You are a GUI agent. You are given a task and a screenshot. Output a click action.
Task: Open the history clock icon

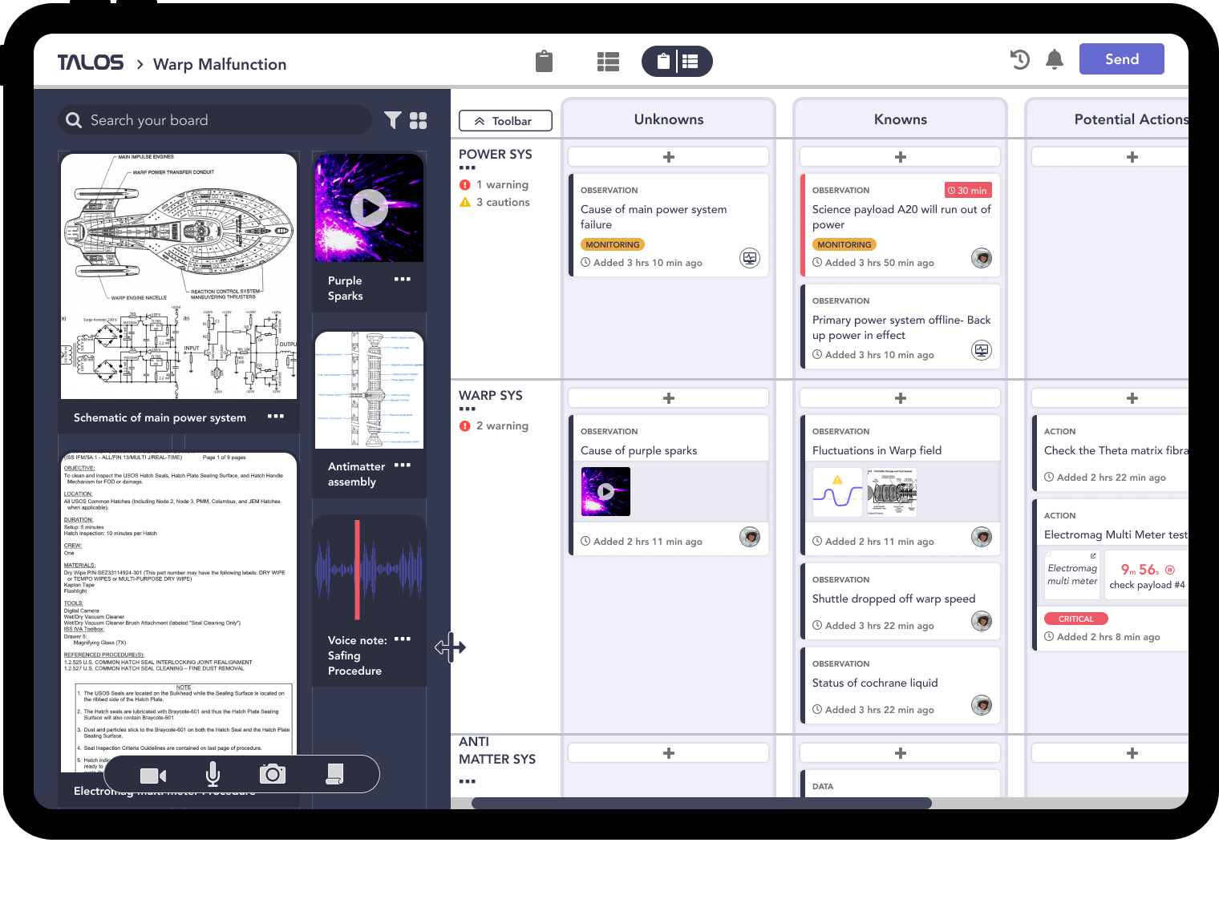(x=1019, y=59)
